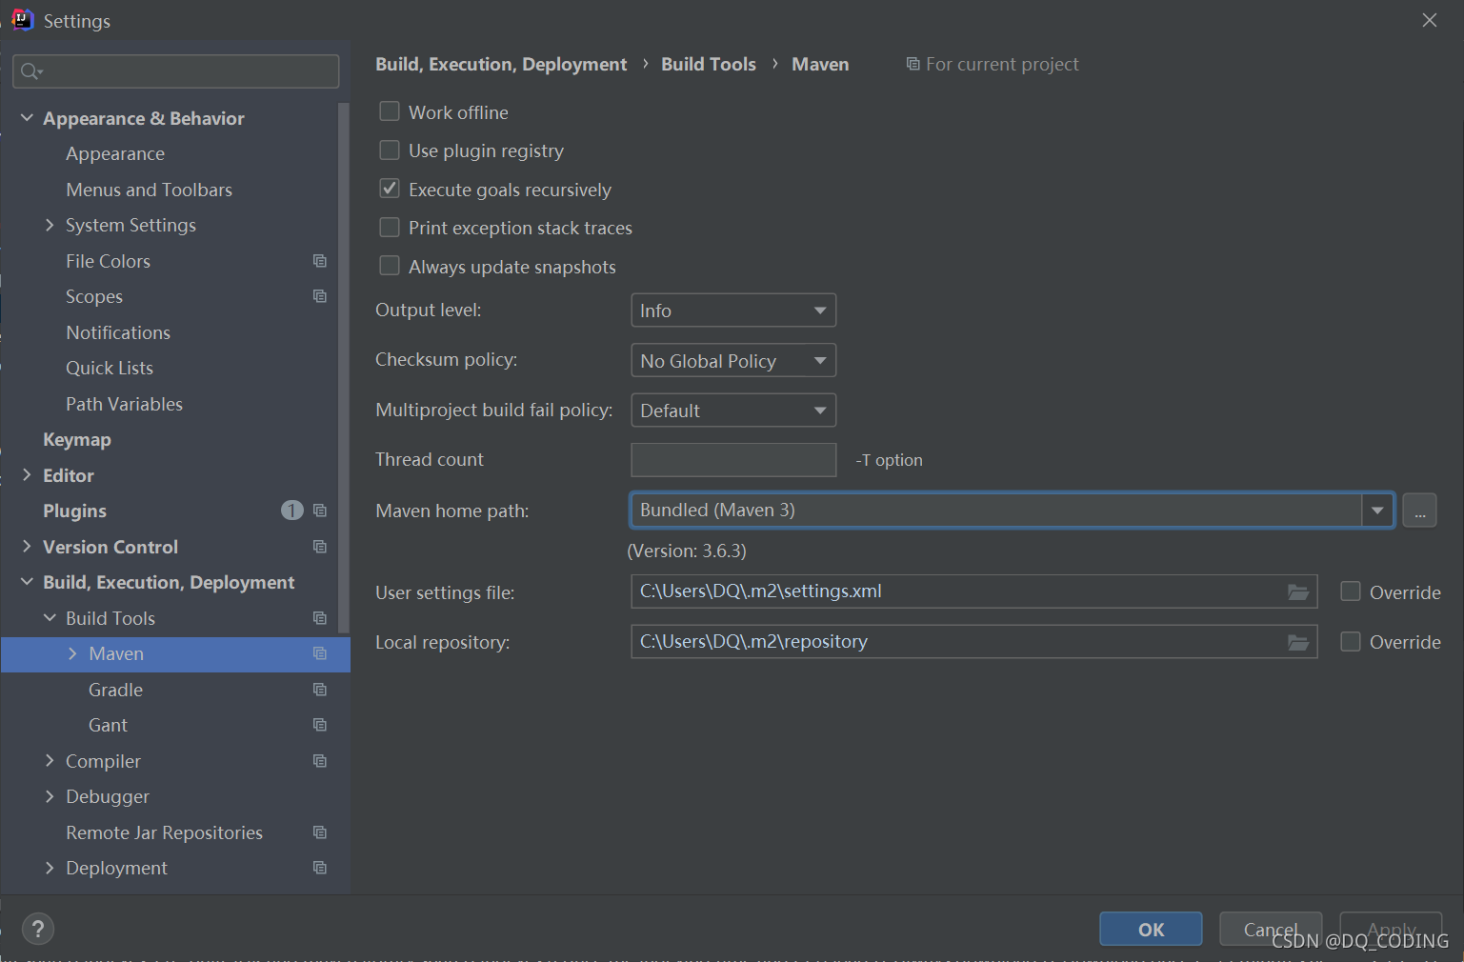Image resolution: width=1464 pixels, height=962 pixels.
Task: Collapse the Build Tools node
Action: coord(50,618)
